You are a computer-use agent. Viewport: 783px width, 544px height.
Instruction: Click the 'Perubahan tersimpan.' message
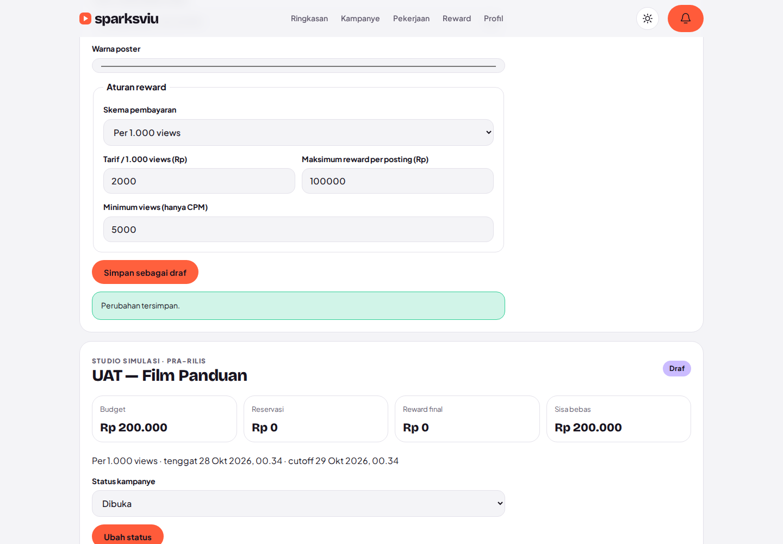(x=299, y=306)
